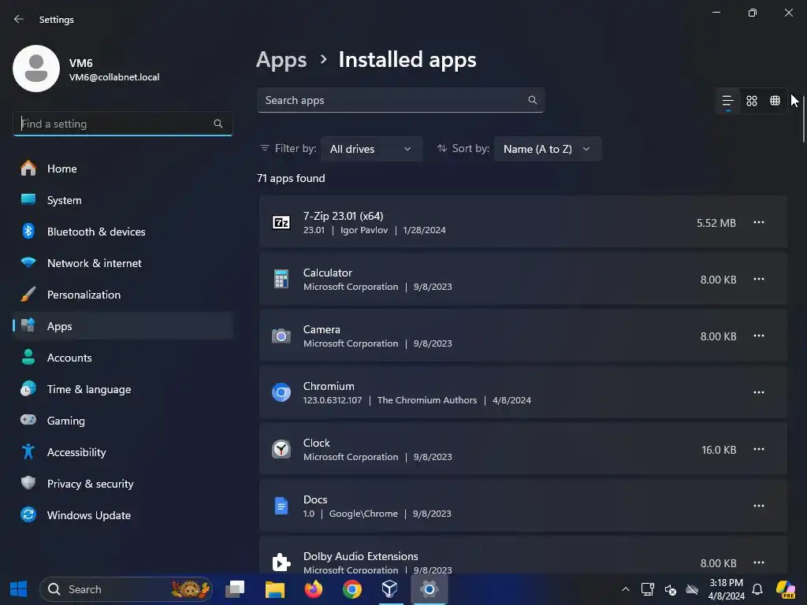Open the Sort by Name dropdown

click(548, 149)
